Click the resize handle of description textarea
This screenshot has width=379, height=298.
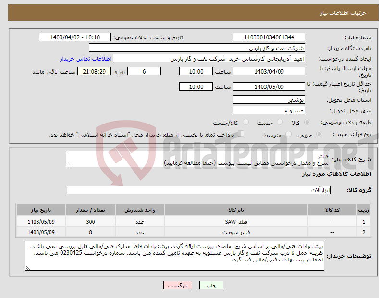[69, 164]
